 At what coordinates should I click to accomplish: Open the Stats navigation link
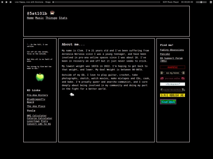tap(63, 18)
